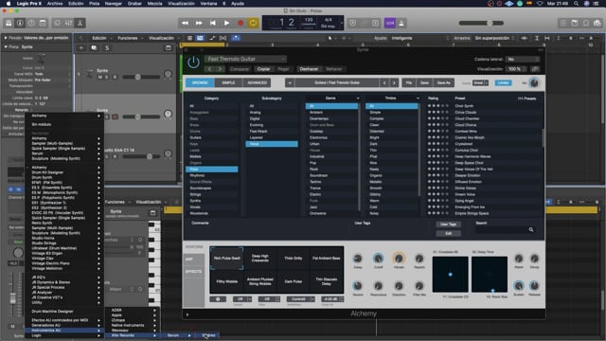This screenshot has height=341, width=606.
Task: Click the duplicate track icon
Action: (x=94, y=47)
